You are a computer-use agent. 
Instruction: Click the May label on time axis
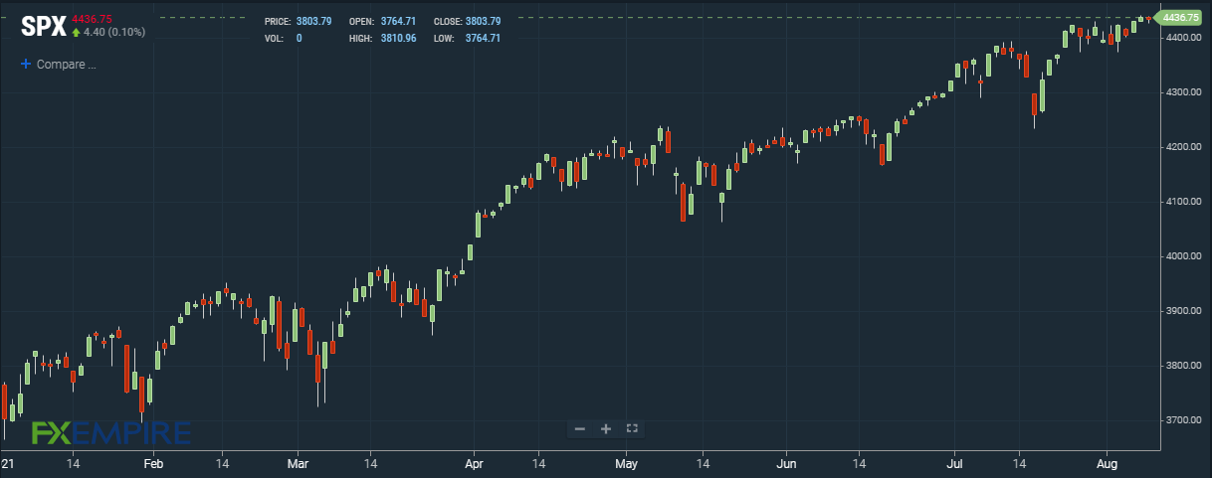(x=626, y=463)
